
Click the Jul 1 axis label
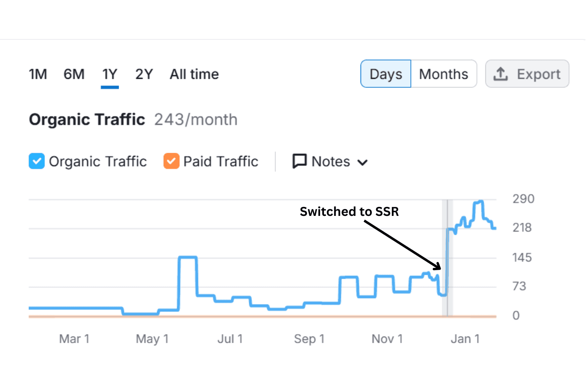[x=230, y=339]
